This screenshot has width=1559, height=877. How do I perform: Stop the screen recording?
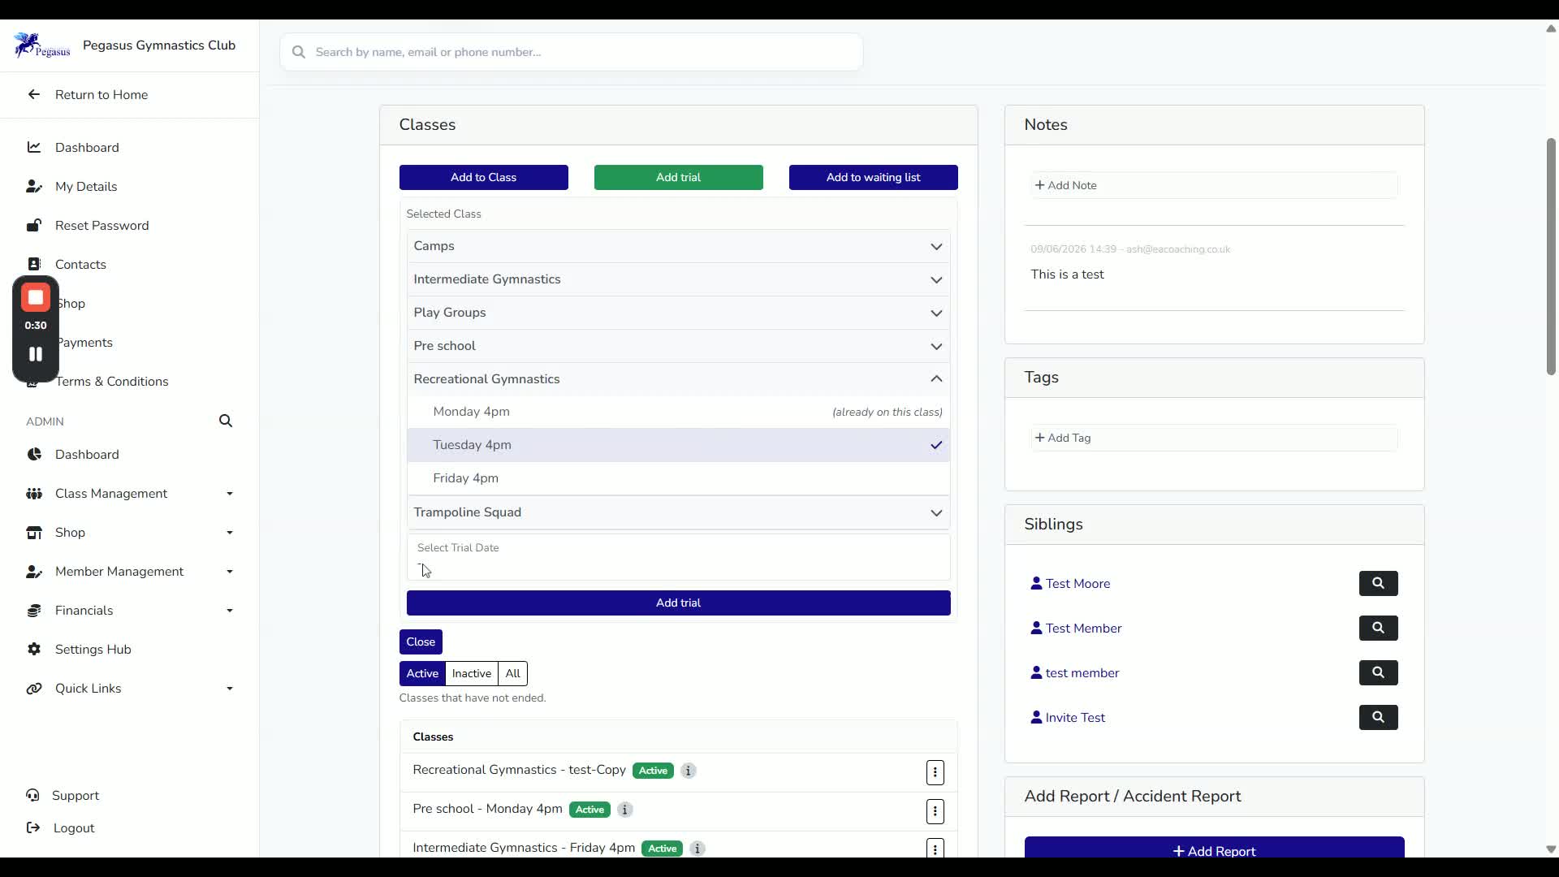point(36,297)
